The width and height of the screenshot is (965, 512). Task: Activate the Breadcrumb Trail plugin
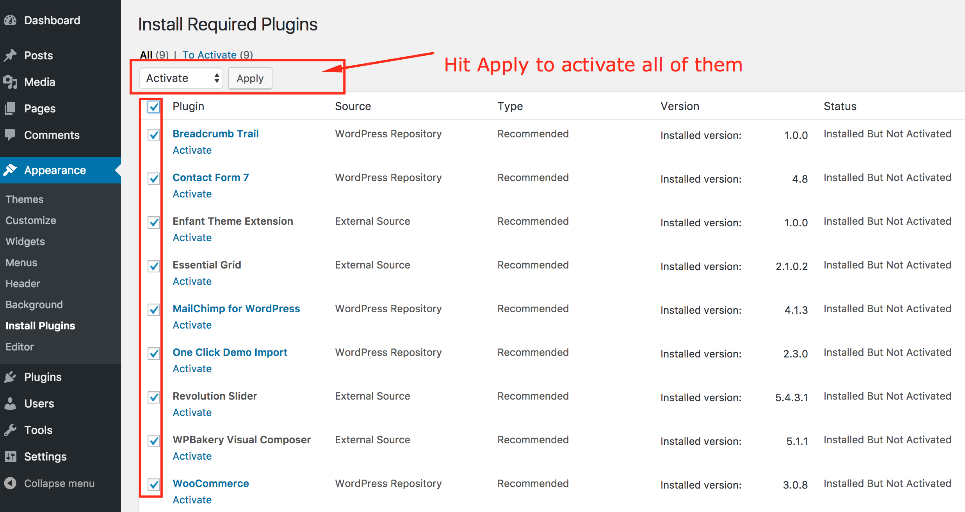(x=192, y=150)
